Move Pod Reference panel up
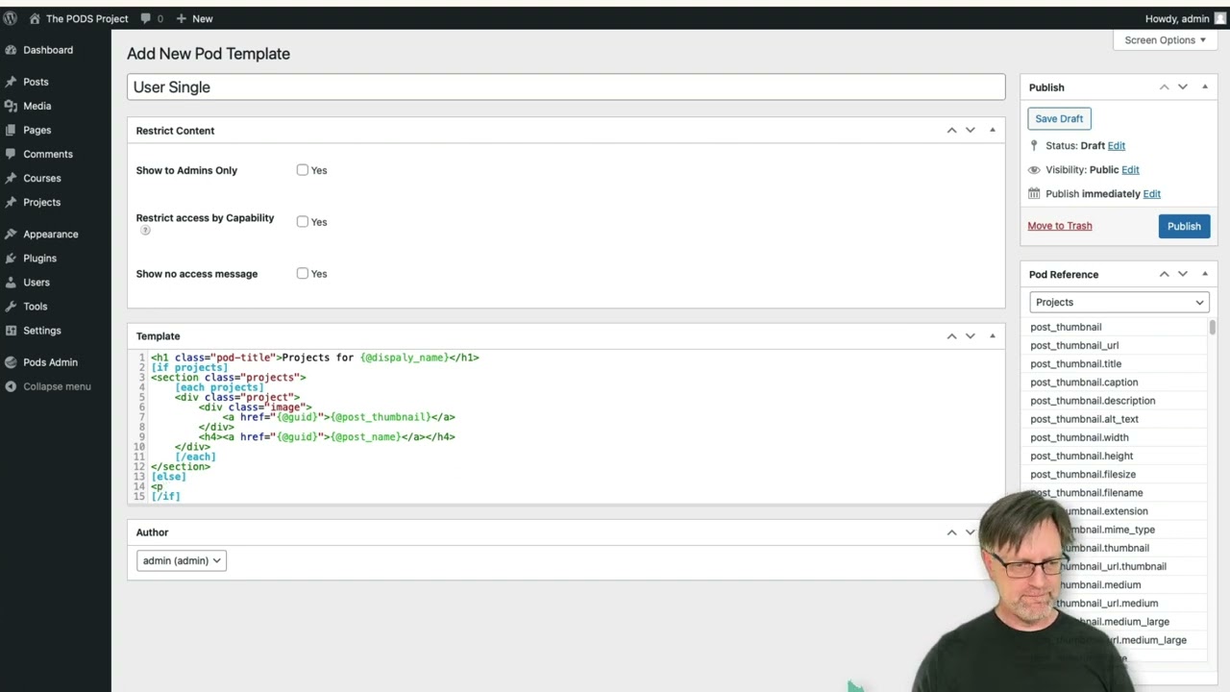1230x692 pixels. 1164,274
